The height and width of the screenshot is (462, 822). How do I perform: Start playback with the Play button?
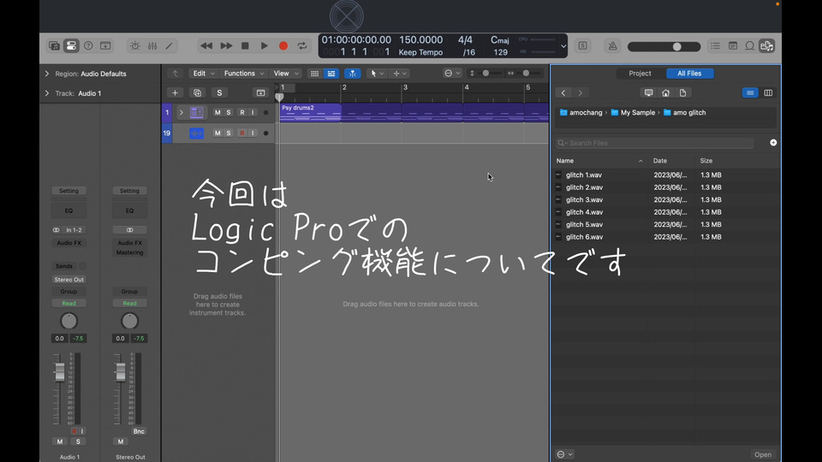coord(265,46)
